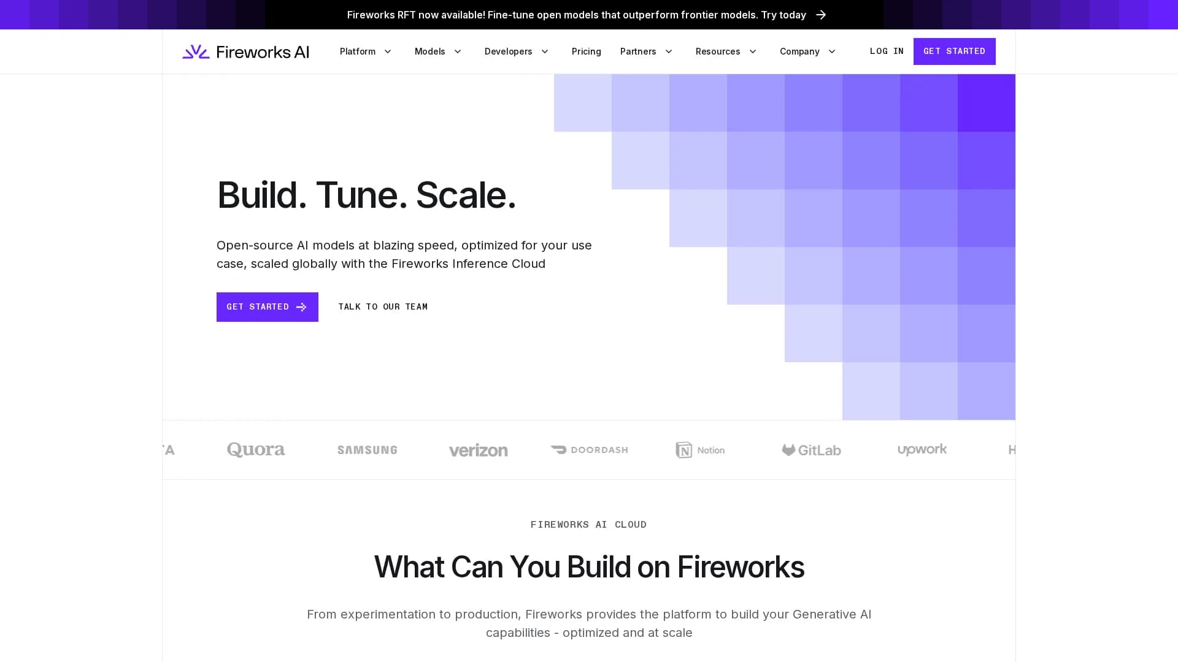Click the 'Open-source AI models at blazing speed' paragraph

pos(404,254)
